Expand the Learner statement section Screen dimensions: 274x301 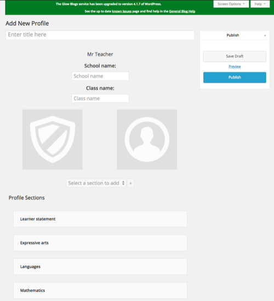pyautogui.click(x=100, y=219)
